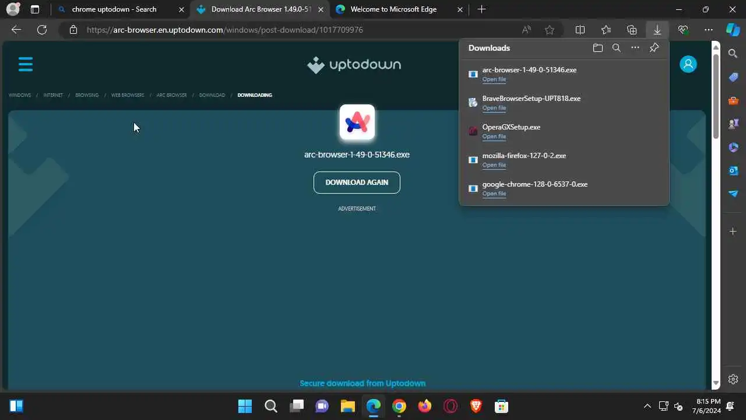The width and height of the screenshot is (746, 420).
Task: Open more options in the Downloads panel
Action: tap(635, 48)
